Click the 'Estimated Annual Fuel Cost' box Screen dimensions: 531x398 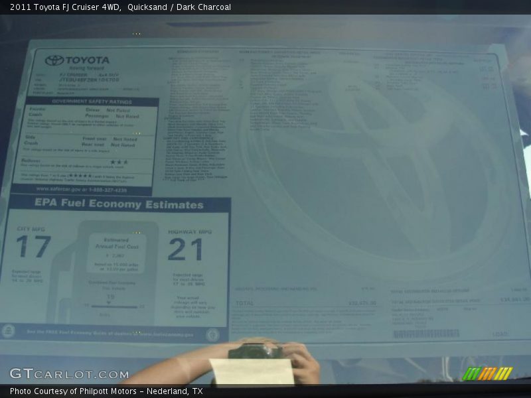(117, 253)
